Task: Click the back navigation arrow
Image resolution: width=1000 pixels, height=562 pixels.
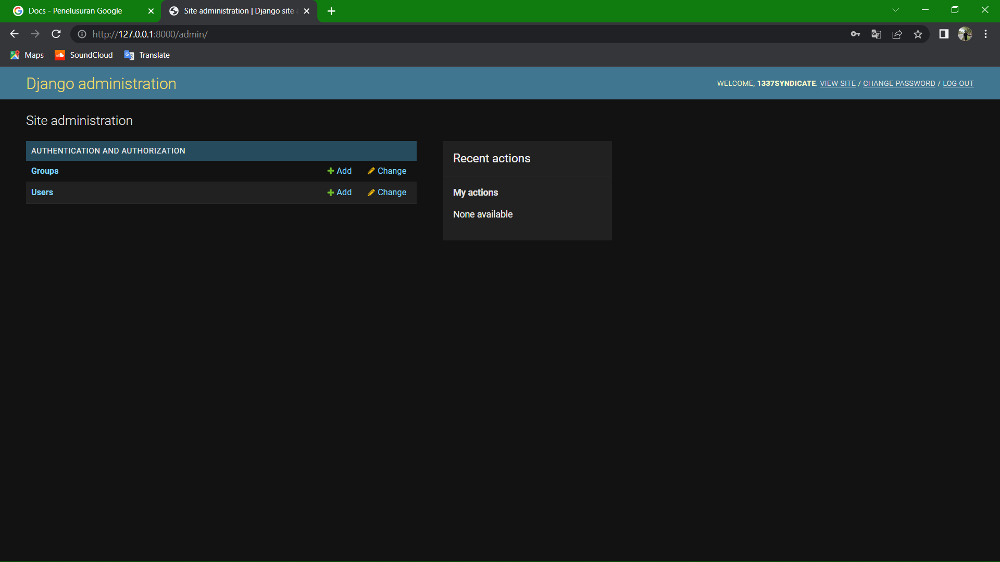Action: 14,34
